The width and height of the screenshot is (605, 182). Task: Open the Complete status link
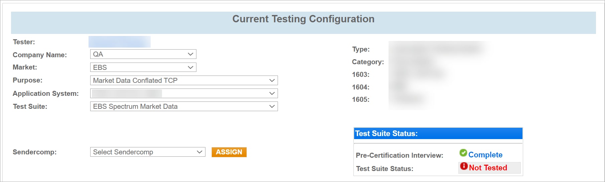(x=485, y=155)
